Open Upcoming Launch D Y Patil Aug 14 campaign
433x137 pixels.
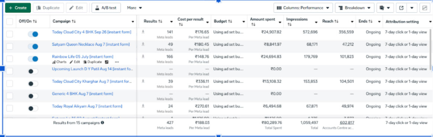[x=93, y=69]
